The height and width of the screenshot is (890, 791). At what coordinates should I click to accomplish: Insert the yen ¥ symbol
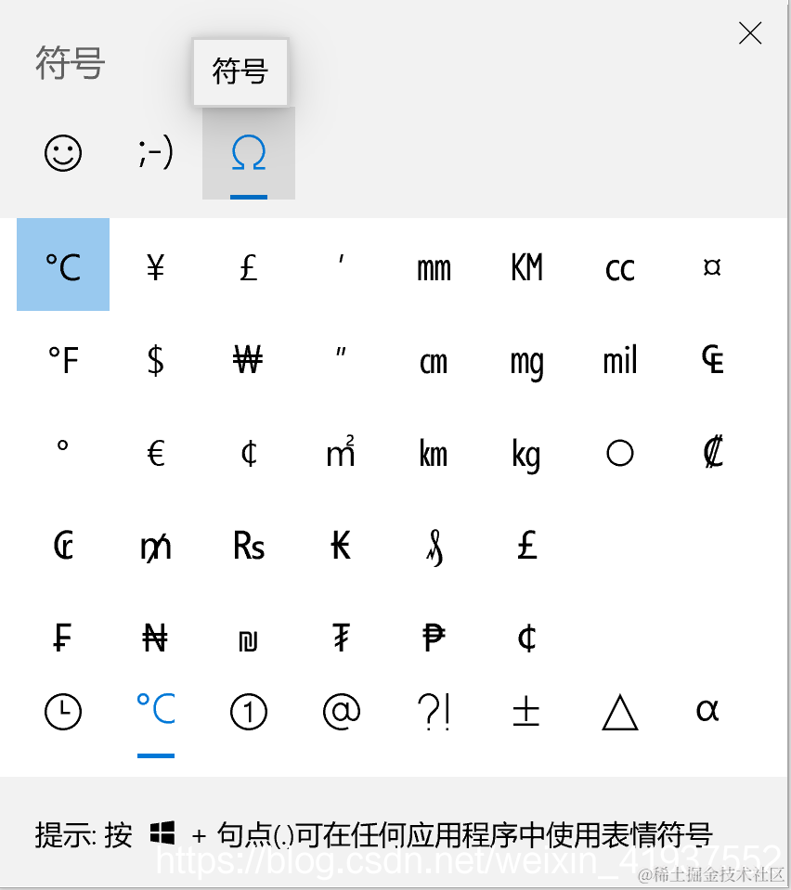coord(156,264)
